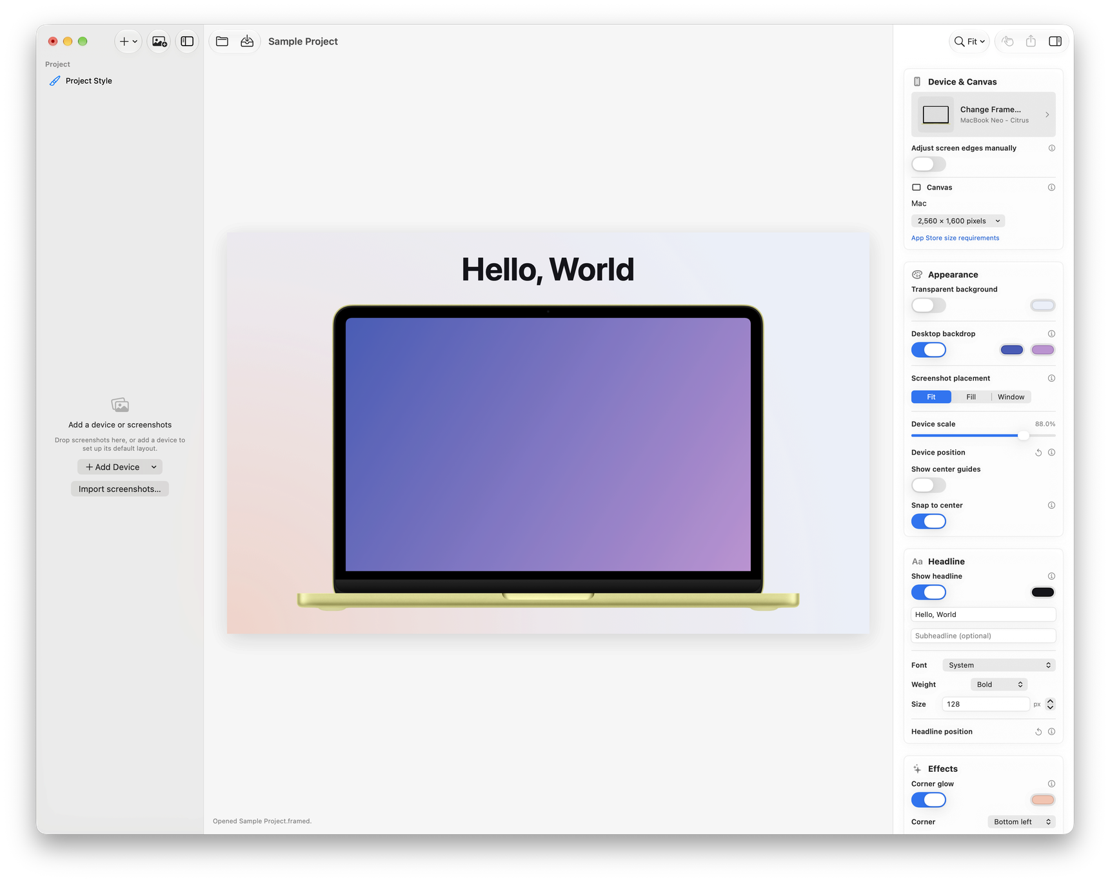Click info icon for Show headline
The image size is (1110, 882).
click(x=1052, y=576)
